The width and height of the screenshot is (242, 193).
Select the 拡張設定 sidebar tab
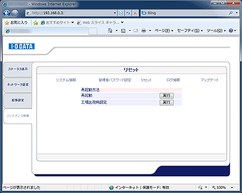coord(18,100)
